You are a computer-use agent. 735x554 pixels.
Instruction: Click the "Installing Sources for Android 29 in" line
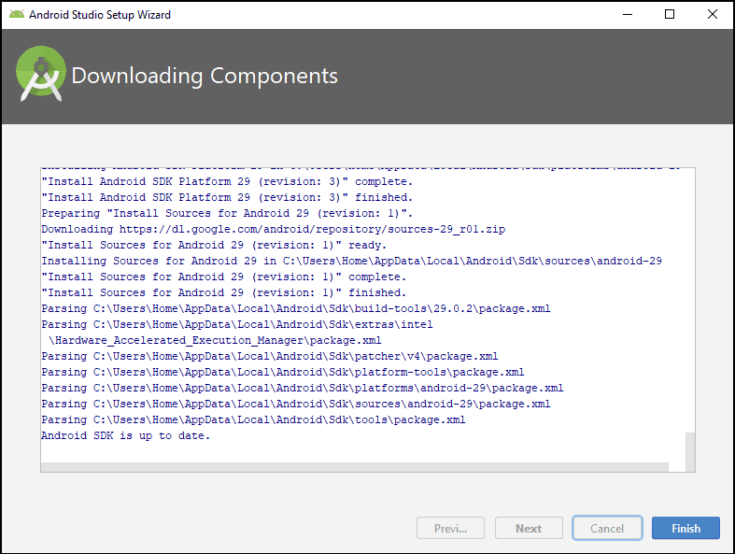point(351,262)
